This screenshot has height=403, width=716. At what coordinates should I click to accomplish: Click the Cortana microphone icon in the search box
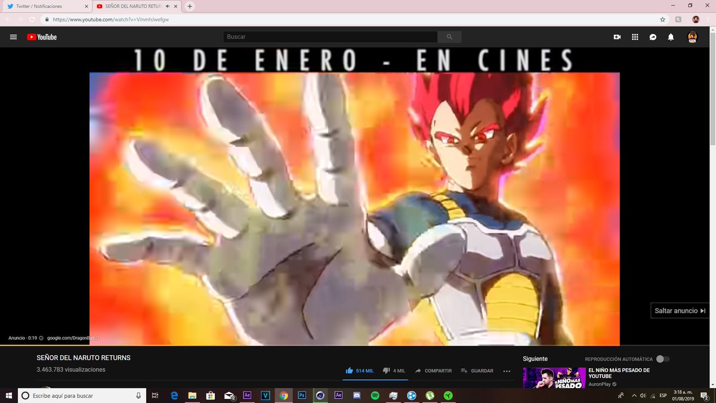click(x=138, y=395)
